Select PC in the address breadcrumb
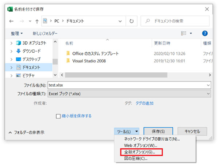The width and height of the screenshot is (219, 165). (57, 21)
